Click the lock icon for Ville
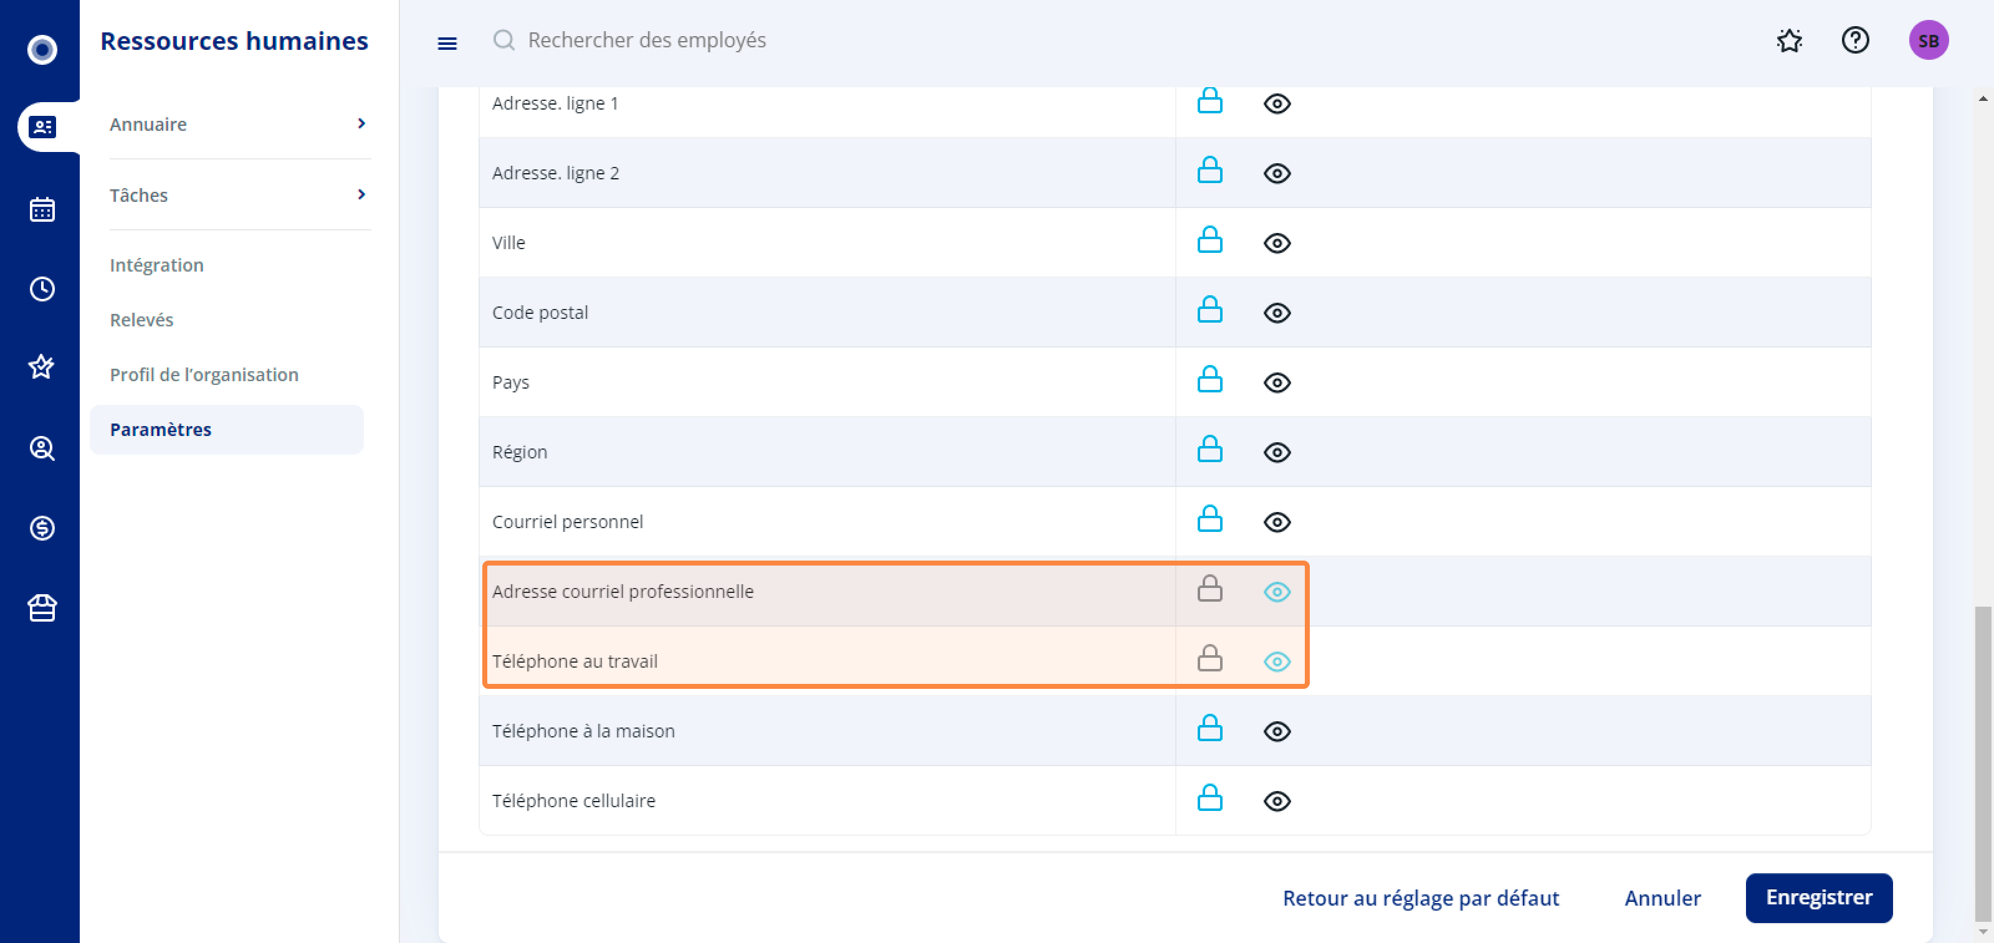 pos(1209,240)
